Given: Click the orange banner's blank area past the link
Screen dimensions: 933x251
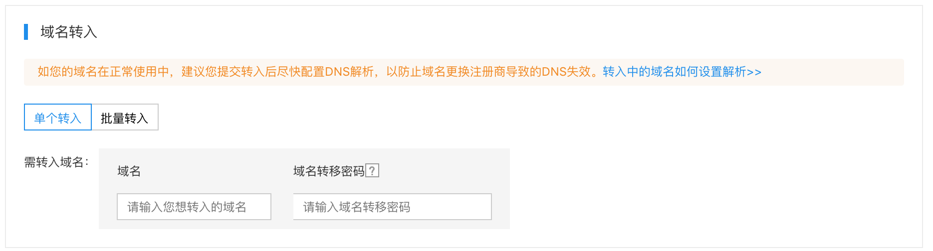Looking at the screenshot, I should (x=832, y=72).
